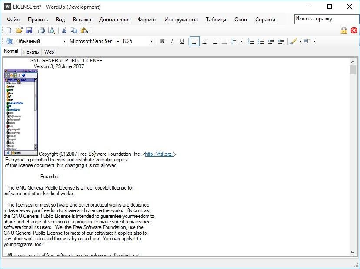Follow the http://fsf.org/ hyperlink
Viewport: 360px width, 269px height.
pyautogui.click(x=159, y=154)
